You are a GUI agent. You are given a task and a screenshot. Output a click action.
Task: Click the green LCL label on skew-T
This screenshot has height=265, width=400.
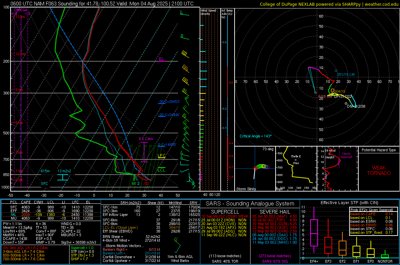161,170
